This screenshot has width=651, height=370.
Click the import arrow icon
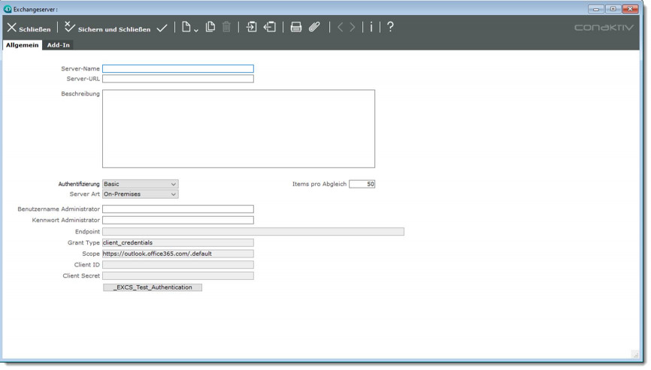pos(251,28)
